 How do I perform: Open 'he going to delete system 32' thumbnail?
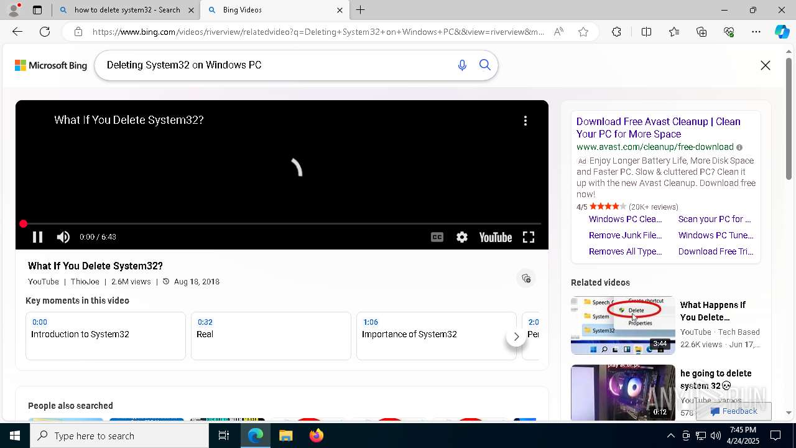point(622,393)
